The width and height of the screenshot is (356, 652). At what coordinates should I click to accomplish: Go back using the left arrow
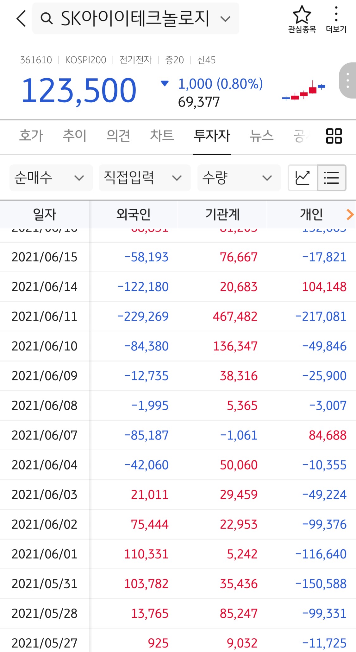pyautogui.click(x=21, y=18)
